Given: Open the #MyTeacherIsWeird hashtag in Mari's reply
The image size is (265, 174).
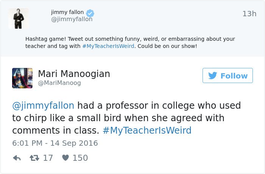Looking at the screenshot, I should (147, 131).
